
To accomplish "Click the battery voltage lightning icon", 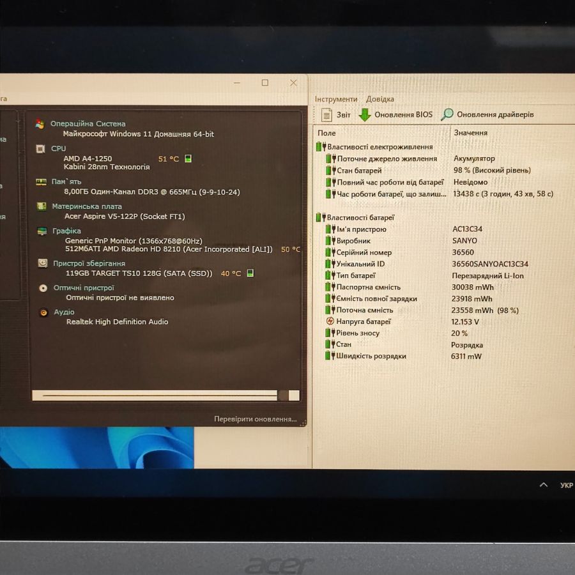I will (x=330, y=321).
